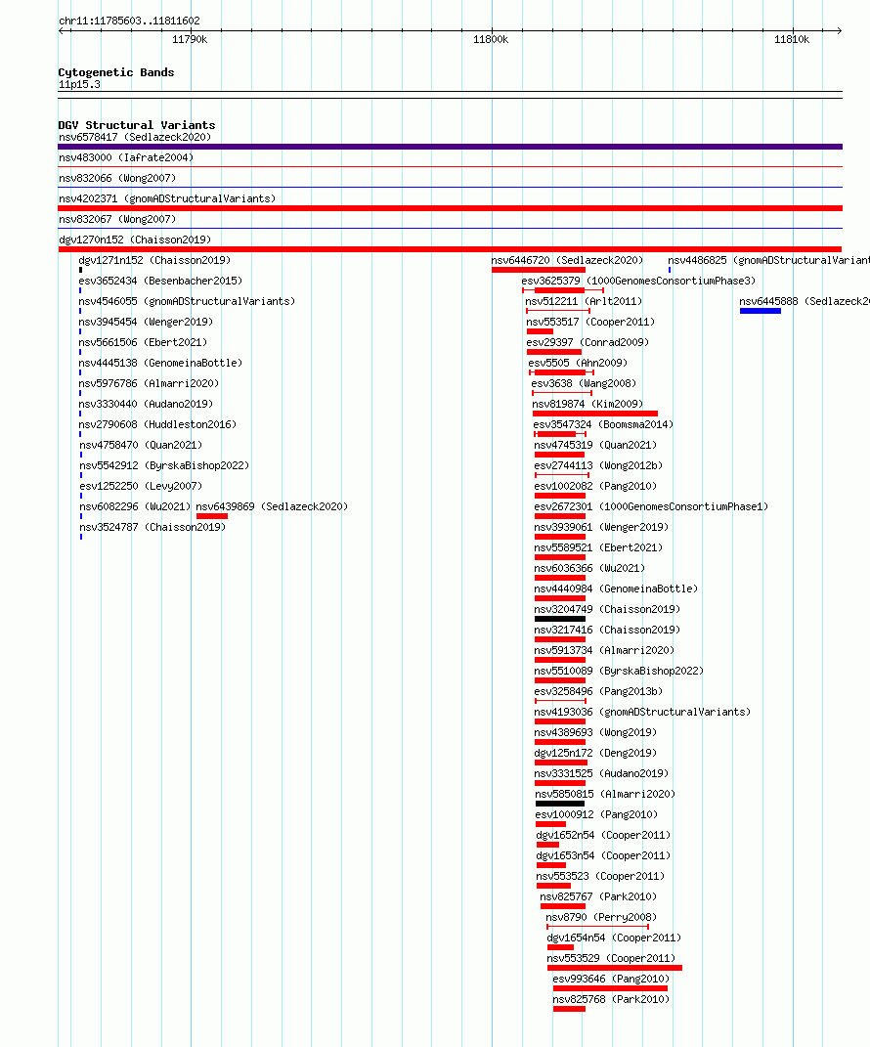
Task: Click the 11800k ruler tick label
Action: point(491,39)
